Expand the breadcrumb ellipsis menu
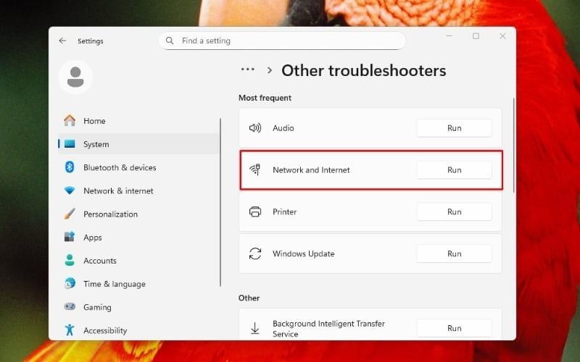This screenshot has width=580, height=362. tap(247, 70)
